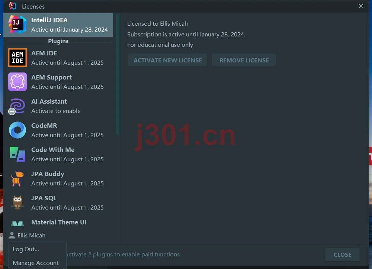Open the Ellis Micah account dropdown
The height and width of the screenshot is (269, 372).
[x=27, y=235]
